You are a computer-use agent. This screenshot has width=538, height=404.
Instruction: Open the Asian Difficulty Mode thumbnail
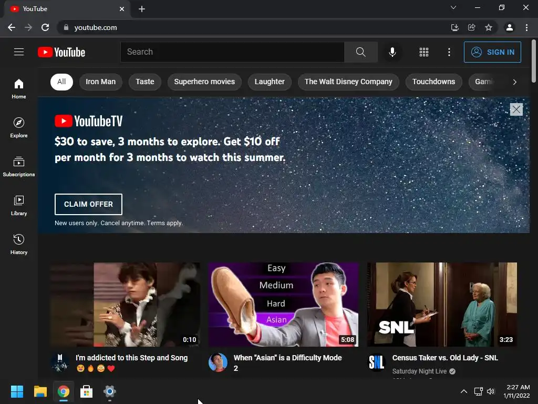pos(283,305)
